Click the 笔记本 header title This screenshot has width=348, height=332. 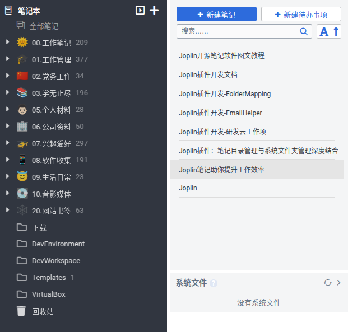click(x=29, y=11)
